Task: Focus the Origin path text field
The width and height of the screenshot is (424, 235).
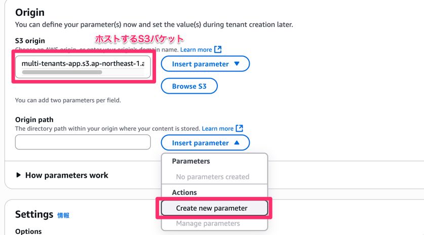Action: coord(83,142)
